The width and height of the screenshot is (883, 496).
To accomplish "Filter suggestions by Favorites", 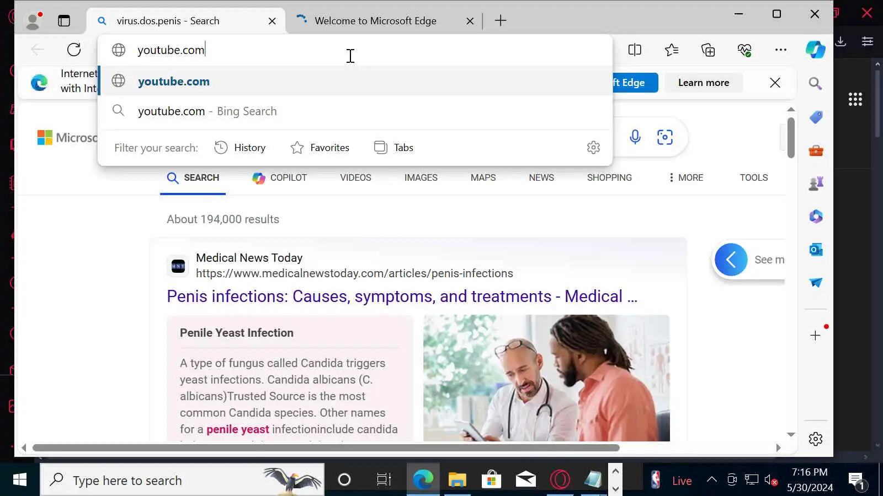I will [x=320, y=147].
